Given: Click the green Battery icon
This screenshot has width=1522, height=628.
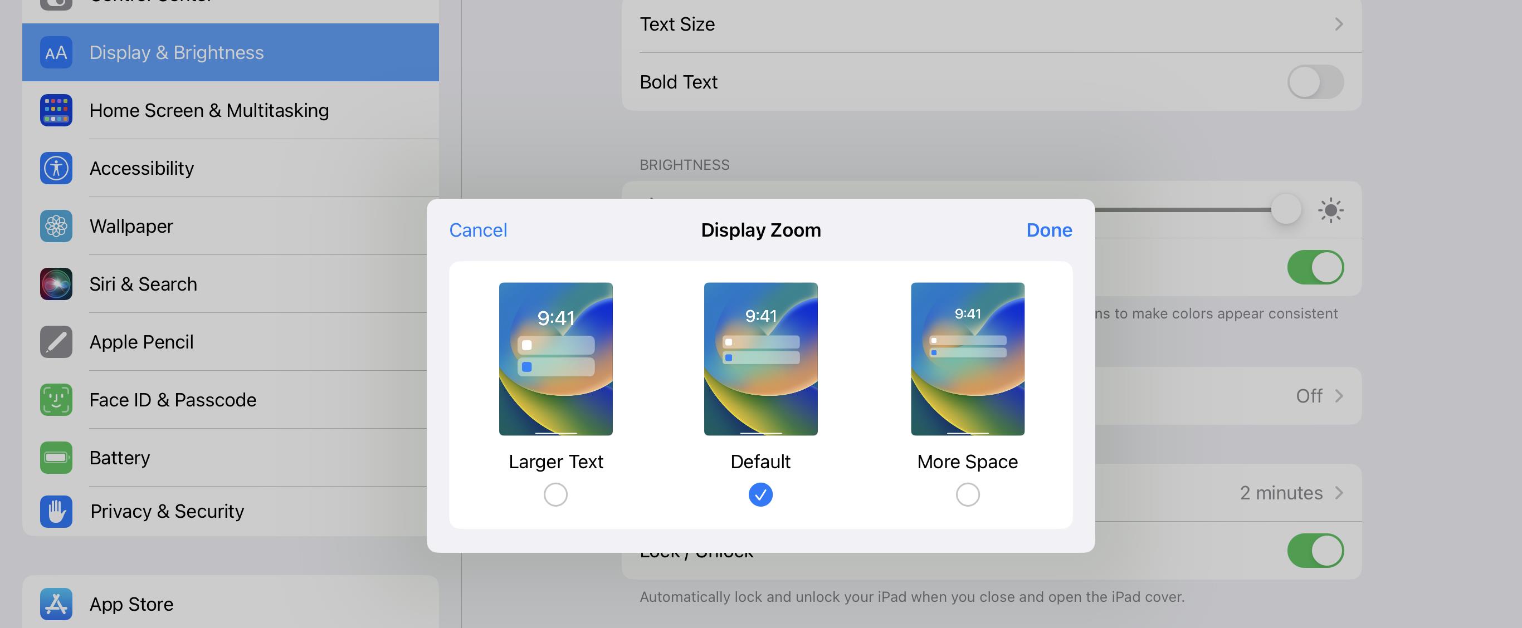Looking at the screenshot, I should [56, 458].
